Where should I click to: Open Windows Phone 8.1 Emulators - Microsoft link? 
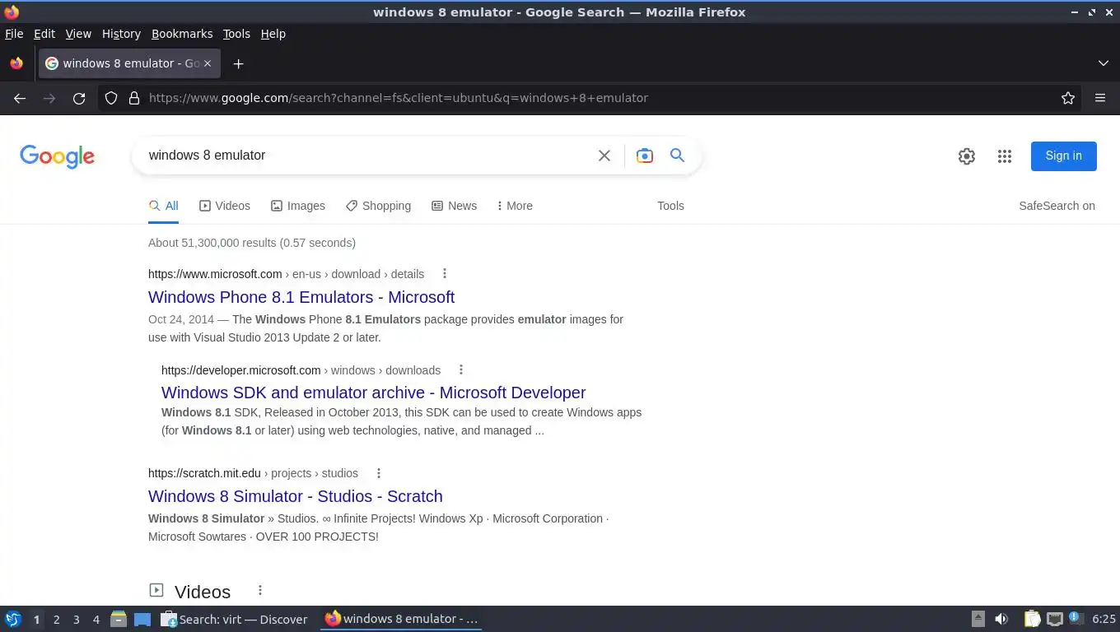click(301, 297)
